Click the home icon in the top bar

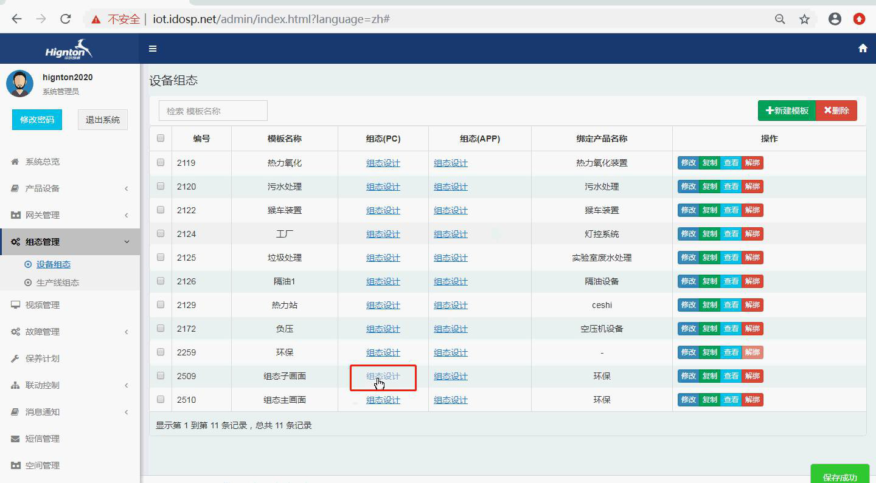click(x=862, y=47)
